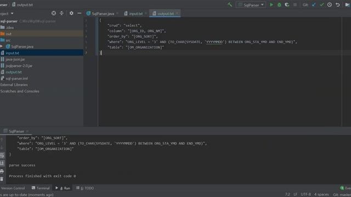Expand the SqlParser.java node arrow
Viewport: 351px width, 197px height.
tap(2, 47)
